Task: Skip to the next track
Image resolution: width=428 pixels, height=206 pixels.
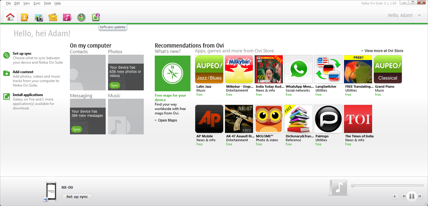Action: click(420, 196)
